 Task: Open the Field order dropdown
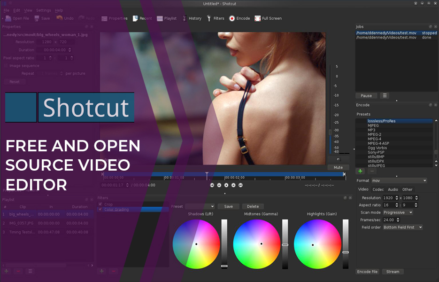(402, 227)
